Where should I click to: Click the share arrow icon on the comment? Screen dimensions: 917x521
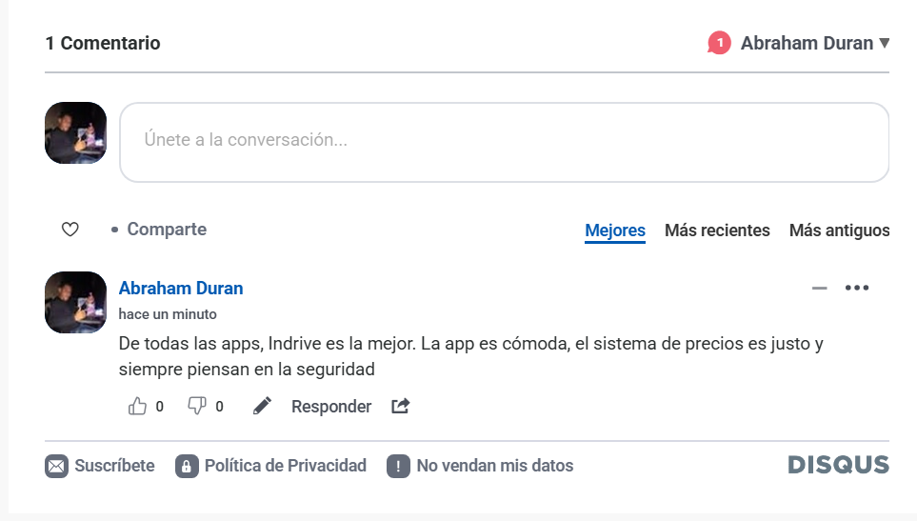coord(401,407)
